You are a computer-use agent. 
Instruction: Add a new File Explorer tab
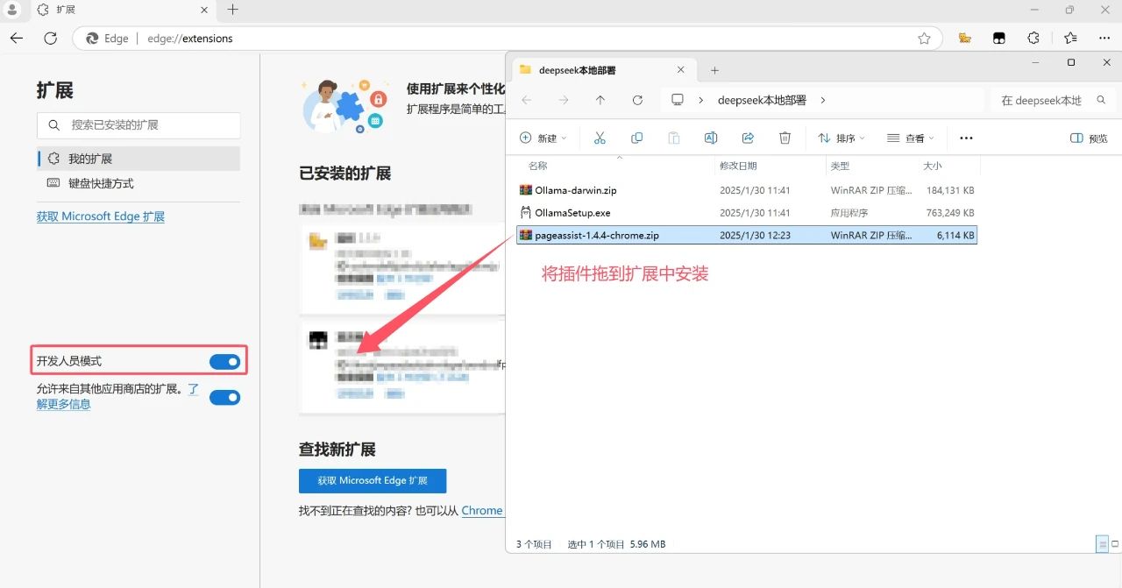(x=714, y=70)
